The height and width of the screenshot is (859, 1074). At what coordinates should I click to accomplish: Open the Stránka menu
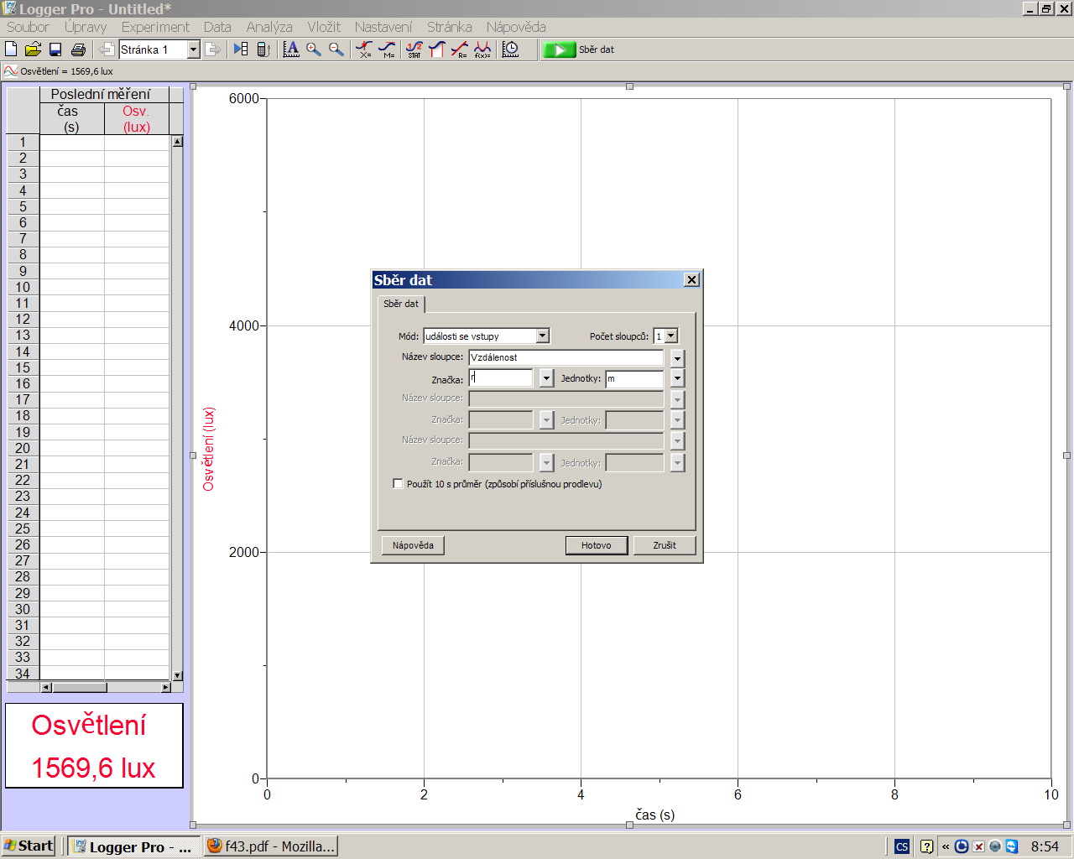pyautogui.click(x=449, y=27)
